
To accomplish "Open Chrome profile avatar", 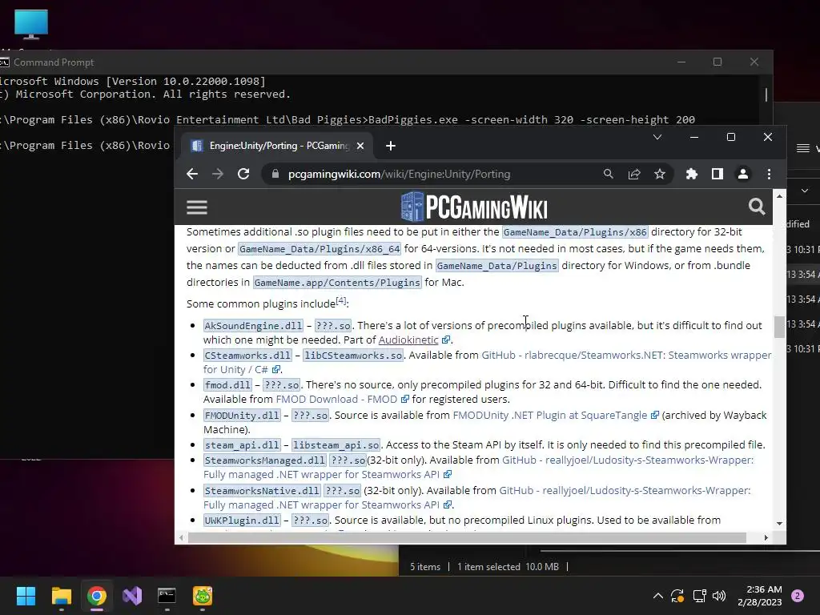I will [742, 174].
